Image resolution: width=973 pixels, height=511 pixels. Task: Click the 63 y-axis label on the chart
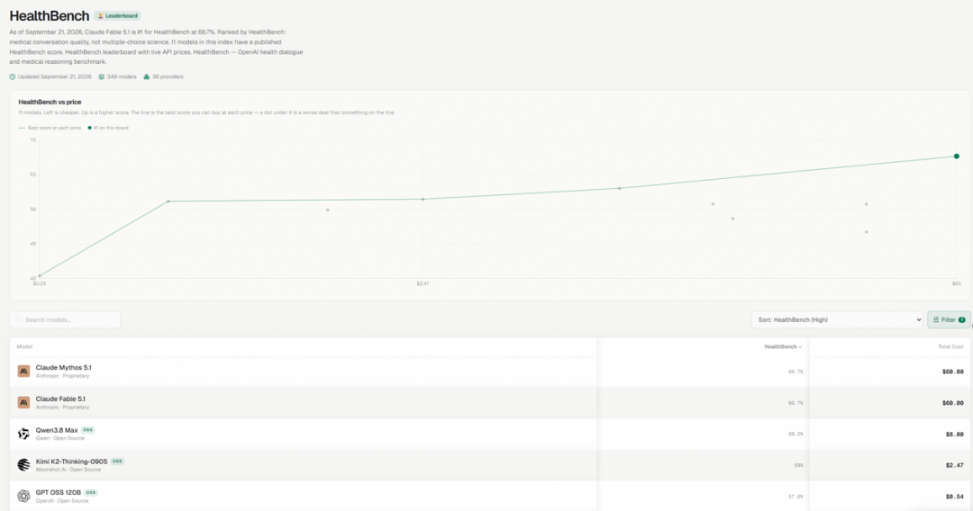click(33, 175)
